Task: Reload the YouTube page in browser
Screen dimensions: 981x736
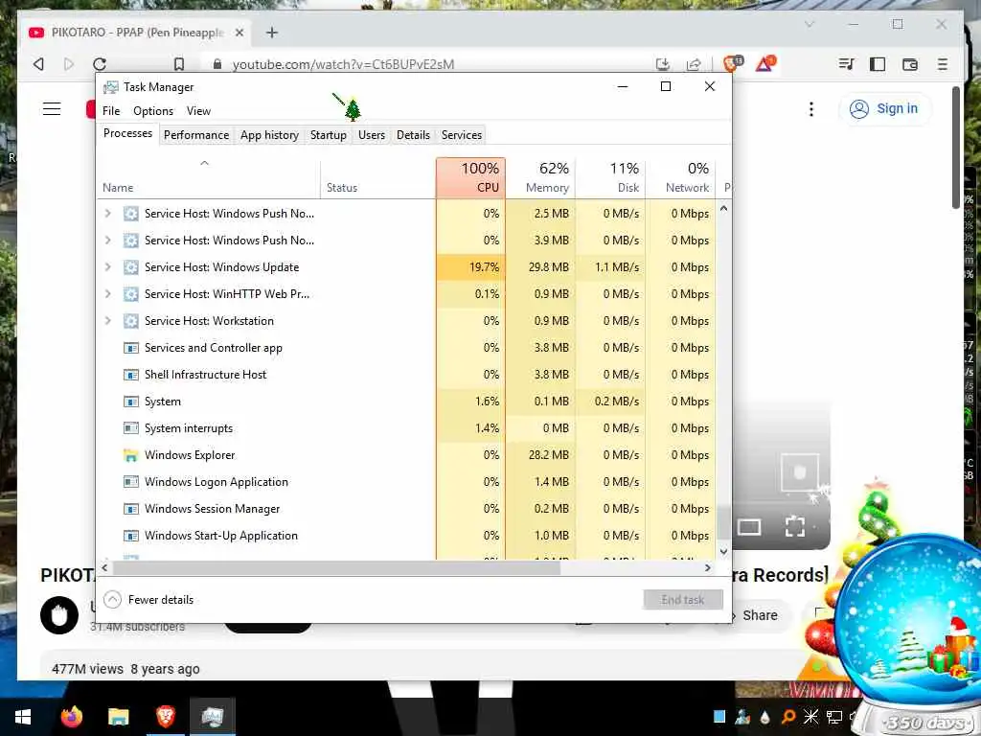Action: click(100, 64)
